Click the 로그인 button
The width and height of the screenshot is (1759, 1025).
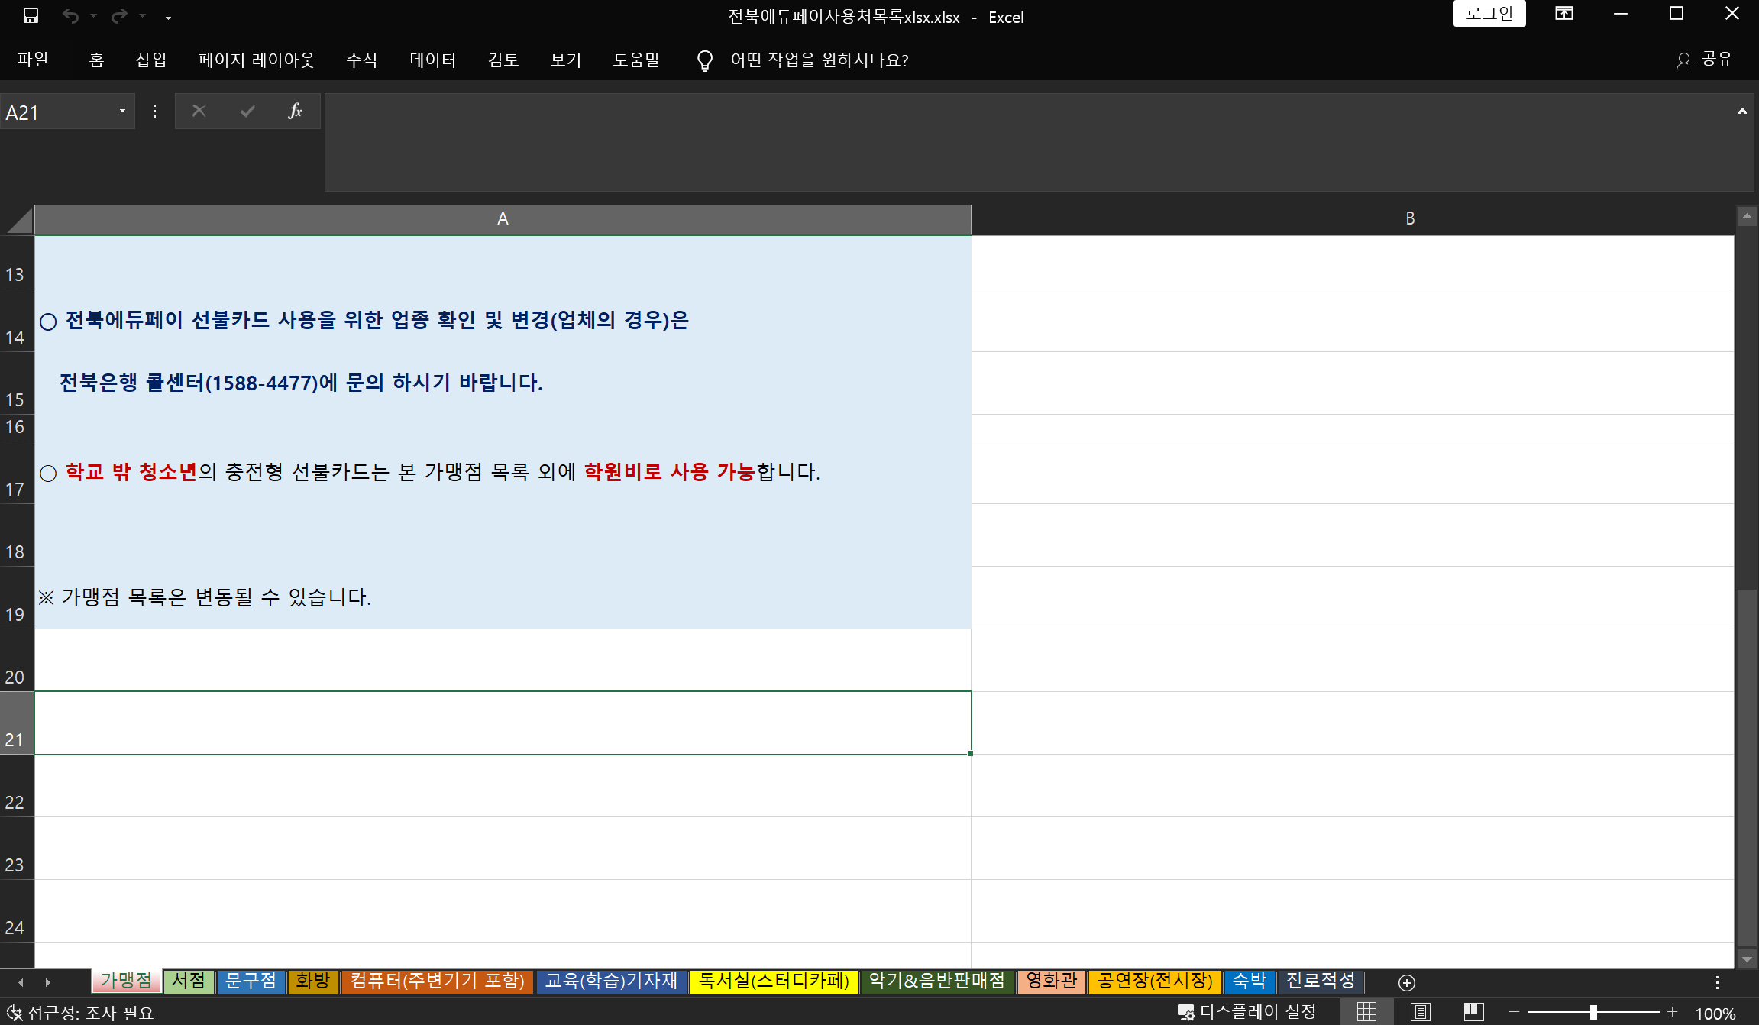pyautogui.click(x=1489, y=14)
